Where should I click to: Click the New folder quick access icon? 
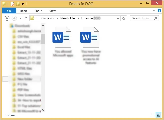[18, 4]
